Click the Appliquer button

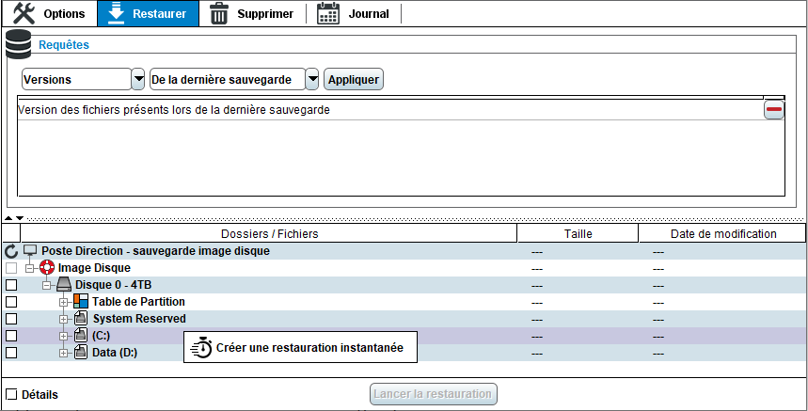tap(354, 79)
